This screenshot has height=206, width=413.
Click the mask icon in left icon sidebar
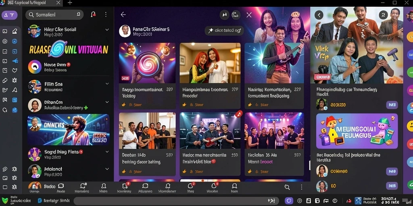click(x=15, y=70)
